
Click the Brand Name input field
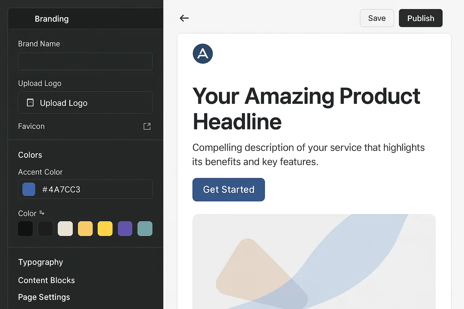point(85,61)
